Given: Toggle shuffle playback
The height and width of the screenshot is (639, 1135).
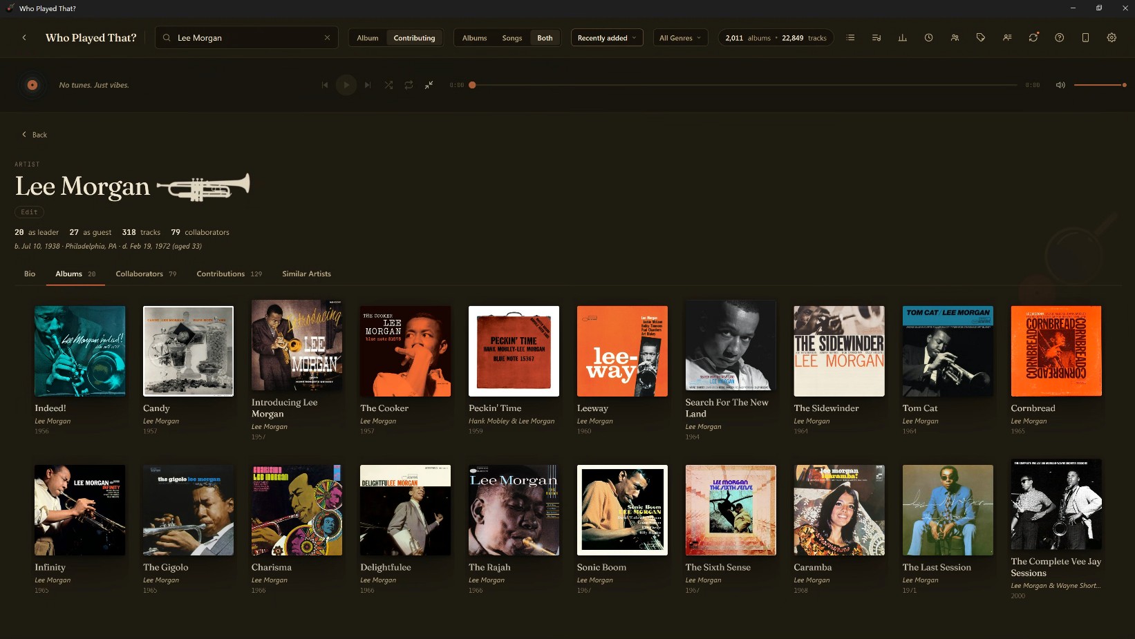Looking at the screenshot, I should (388, 85).
